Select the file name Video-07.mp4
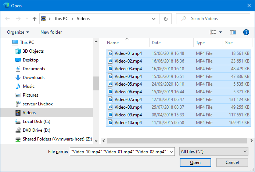Image resolution: width=255 pixels, height=172 pixels. tap(128, 100)
